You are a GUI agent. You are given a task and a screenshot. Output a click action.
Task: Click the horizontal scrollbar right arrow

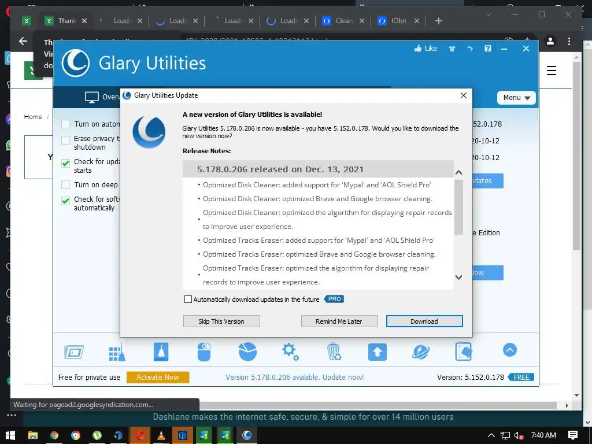567,405
